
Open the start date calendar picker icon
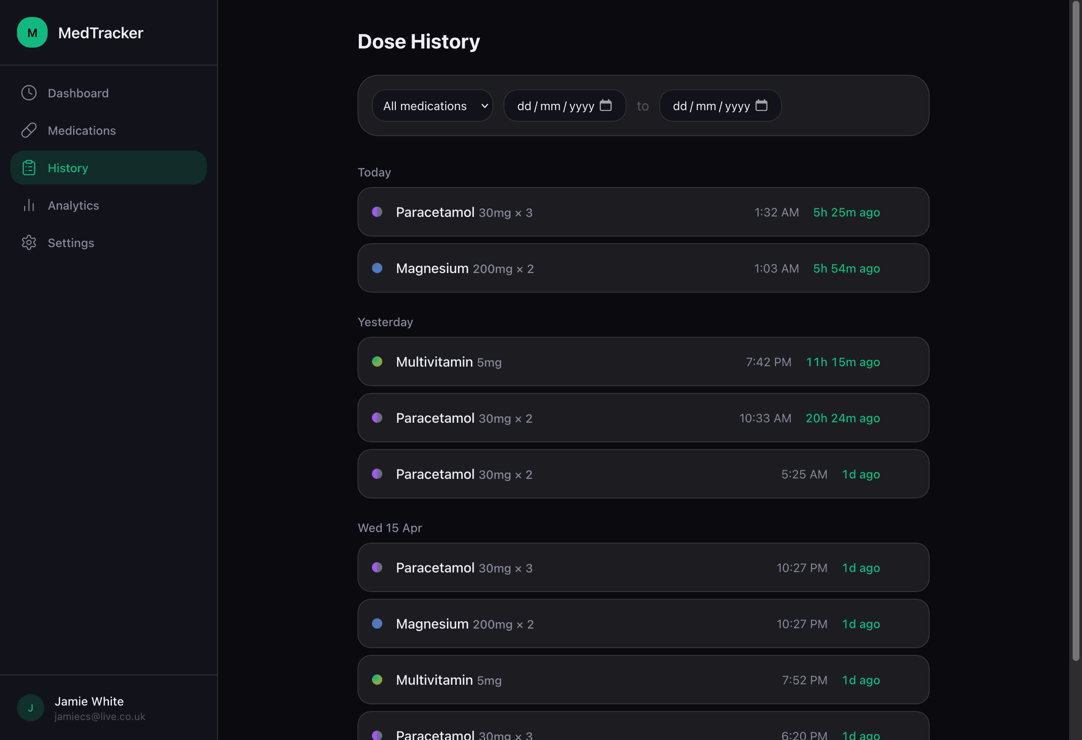coord(606,105)
